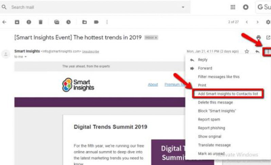Click the Unsubscribe link
This screenshot has height=165, width=271.
coord(91,51)
